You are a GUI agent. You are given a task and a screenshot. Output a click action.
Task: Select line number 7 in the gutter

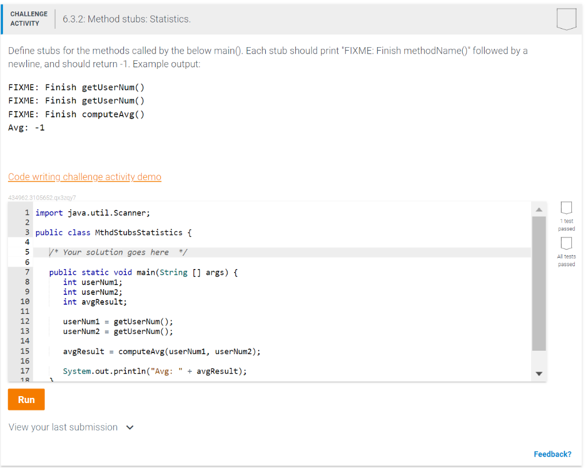pyautogui.click(x=27, y=272)
